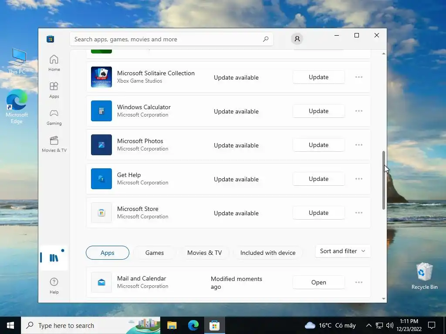Click the Xbox Game Studios publisher text
The width and height of the screenshot is (446, 334).
pyautogui.click(x=140, y=81)
